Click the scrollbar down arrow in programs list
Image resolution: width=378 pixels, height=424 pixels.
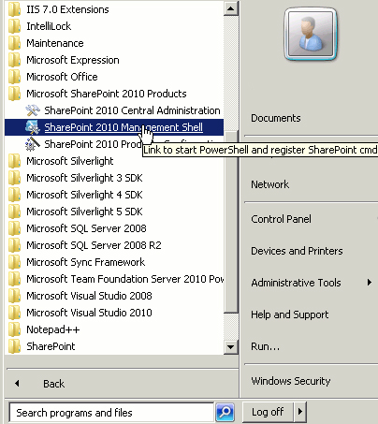point(231,347)
